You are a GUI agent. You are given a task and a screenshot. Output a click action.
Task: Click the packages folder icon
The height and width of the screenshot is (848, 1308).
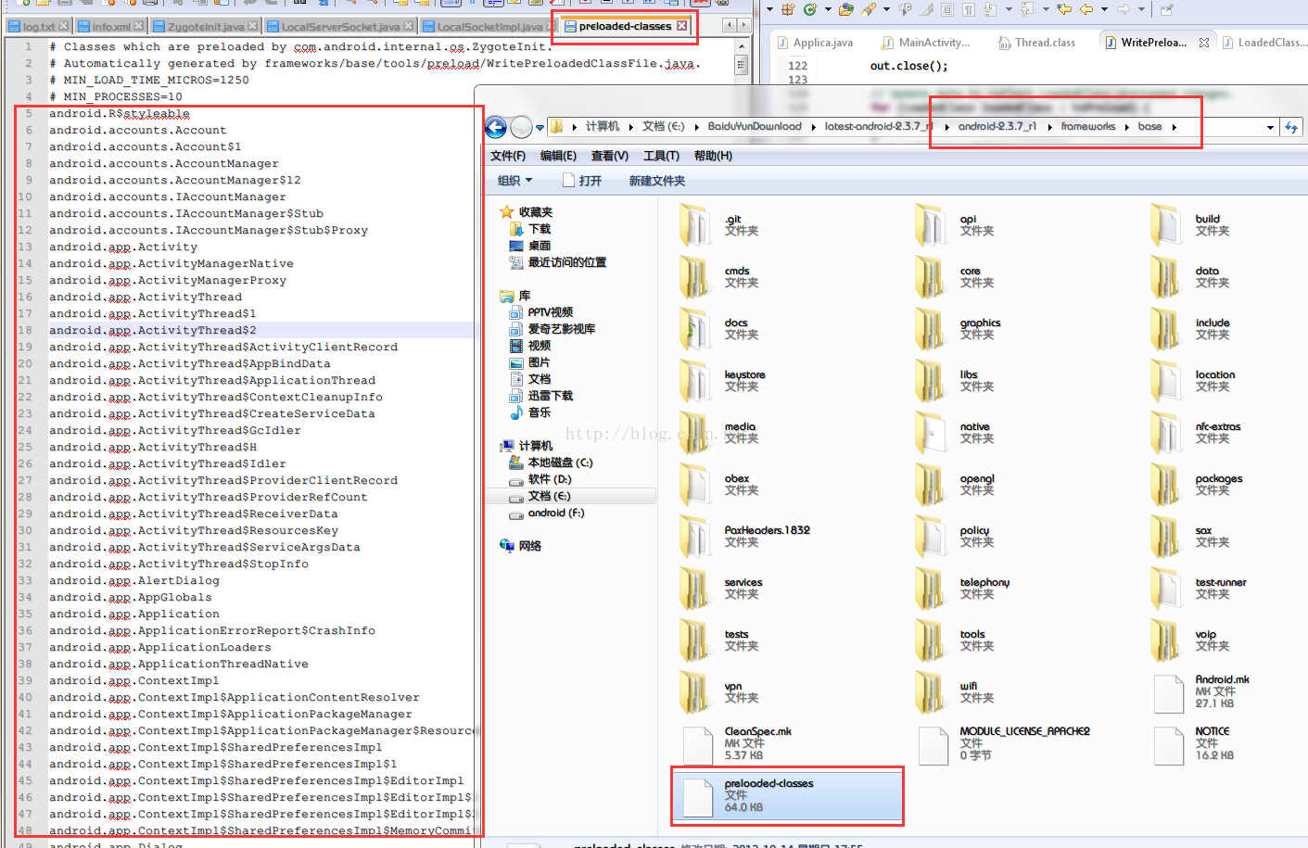coord(1166,485)
